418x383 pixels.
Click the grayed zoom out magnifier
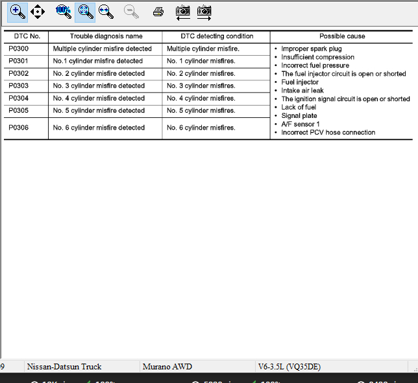[131, 12]
